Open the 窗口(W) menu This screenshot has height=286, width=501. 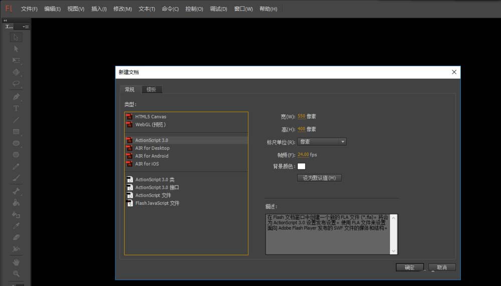243,9
